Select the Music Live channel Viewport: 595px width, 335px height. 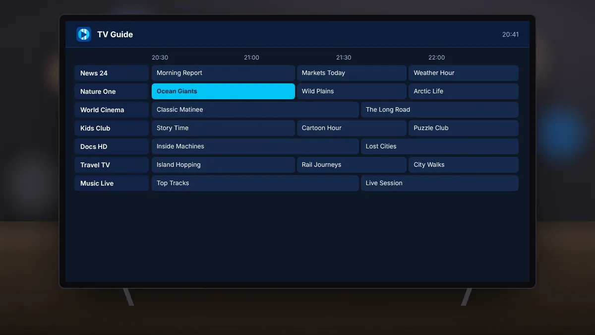(112, 183)
